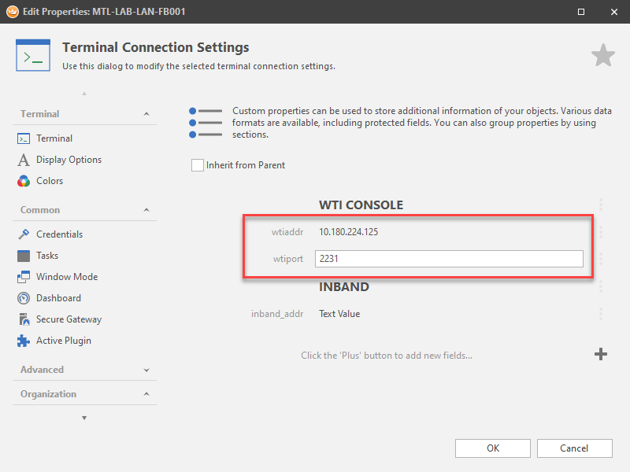Image resolution: width=630 pixels, height=472 pixels.
Task: Click the Tasks icon in sidebar
Action: pyautogui.click(x=23, y=256)
